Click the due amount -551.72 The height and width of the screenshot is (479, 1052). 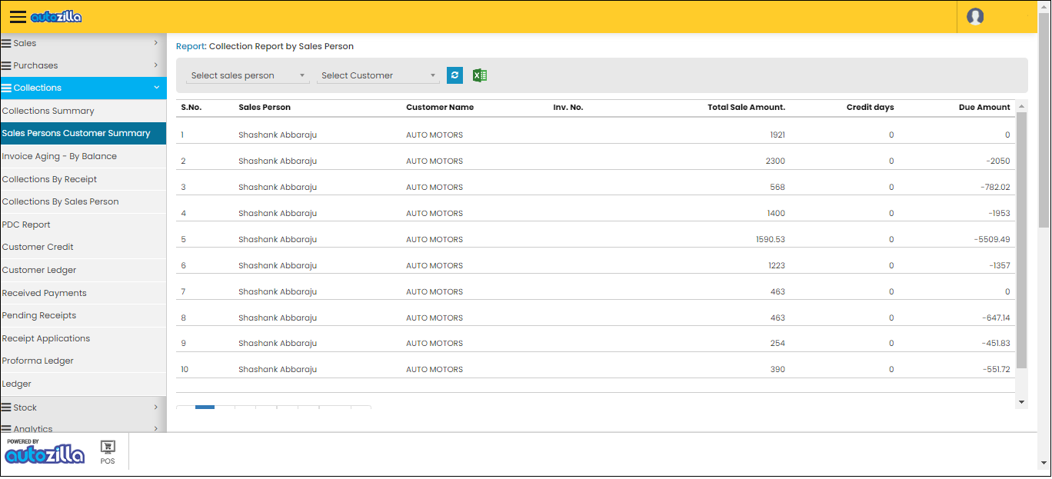[997, 369]
